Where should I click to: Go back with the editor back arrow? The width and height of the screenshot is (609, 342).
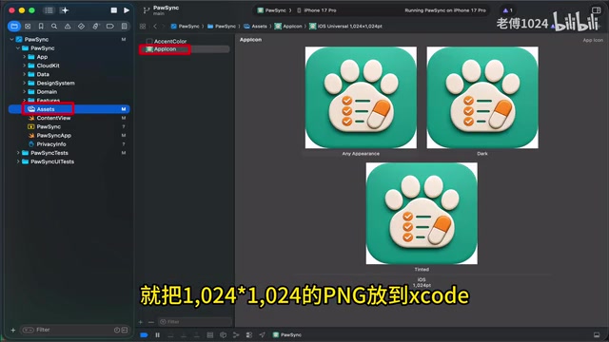pyautogui.click(x=155, y=27)
